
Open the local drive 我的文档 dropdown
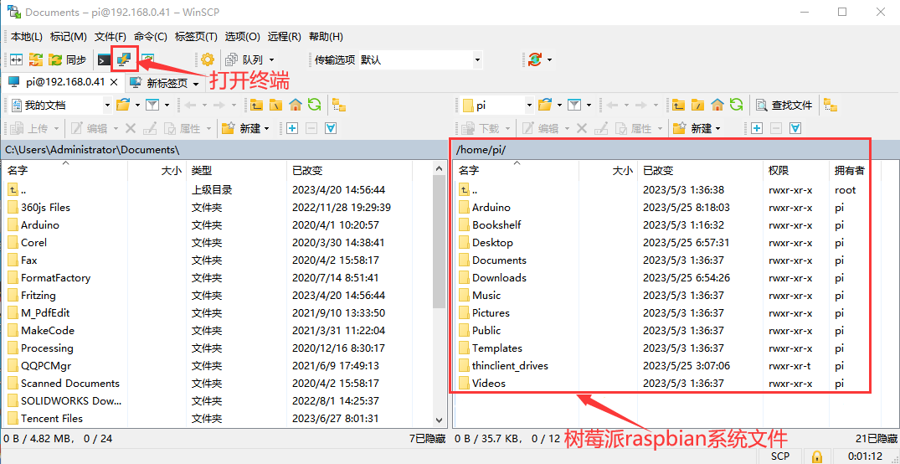tap(106, 105)
